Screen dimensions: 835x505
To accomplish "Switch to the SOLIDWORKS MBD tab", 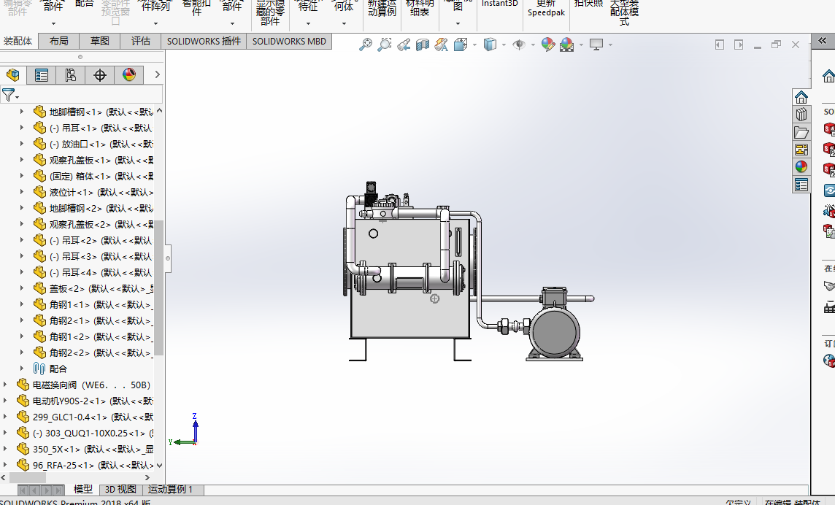I will [x=289, y=41].
